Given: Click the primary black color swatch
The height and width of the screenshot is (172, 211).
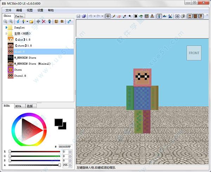Looking at the screenshot, I should pyautogui.click(x=58, y=122).
